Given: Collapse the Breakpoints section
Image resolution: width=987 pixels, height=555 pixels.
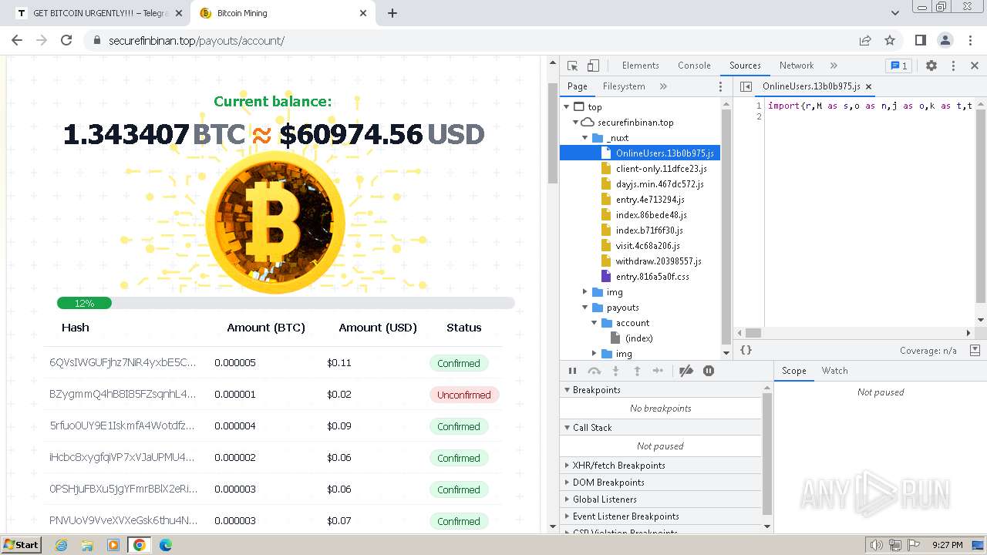Looking at the screenshot, I should (660, 390).
